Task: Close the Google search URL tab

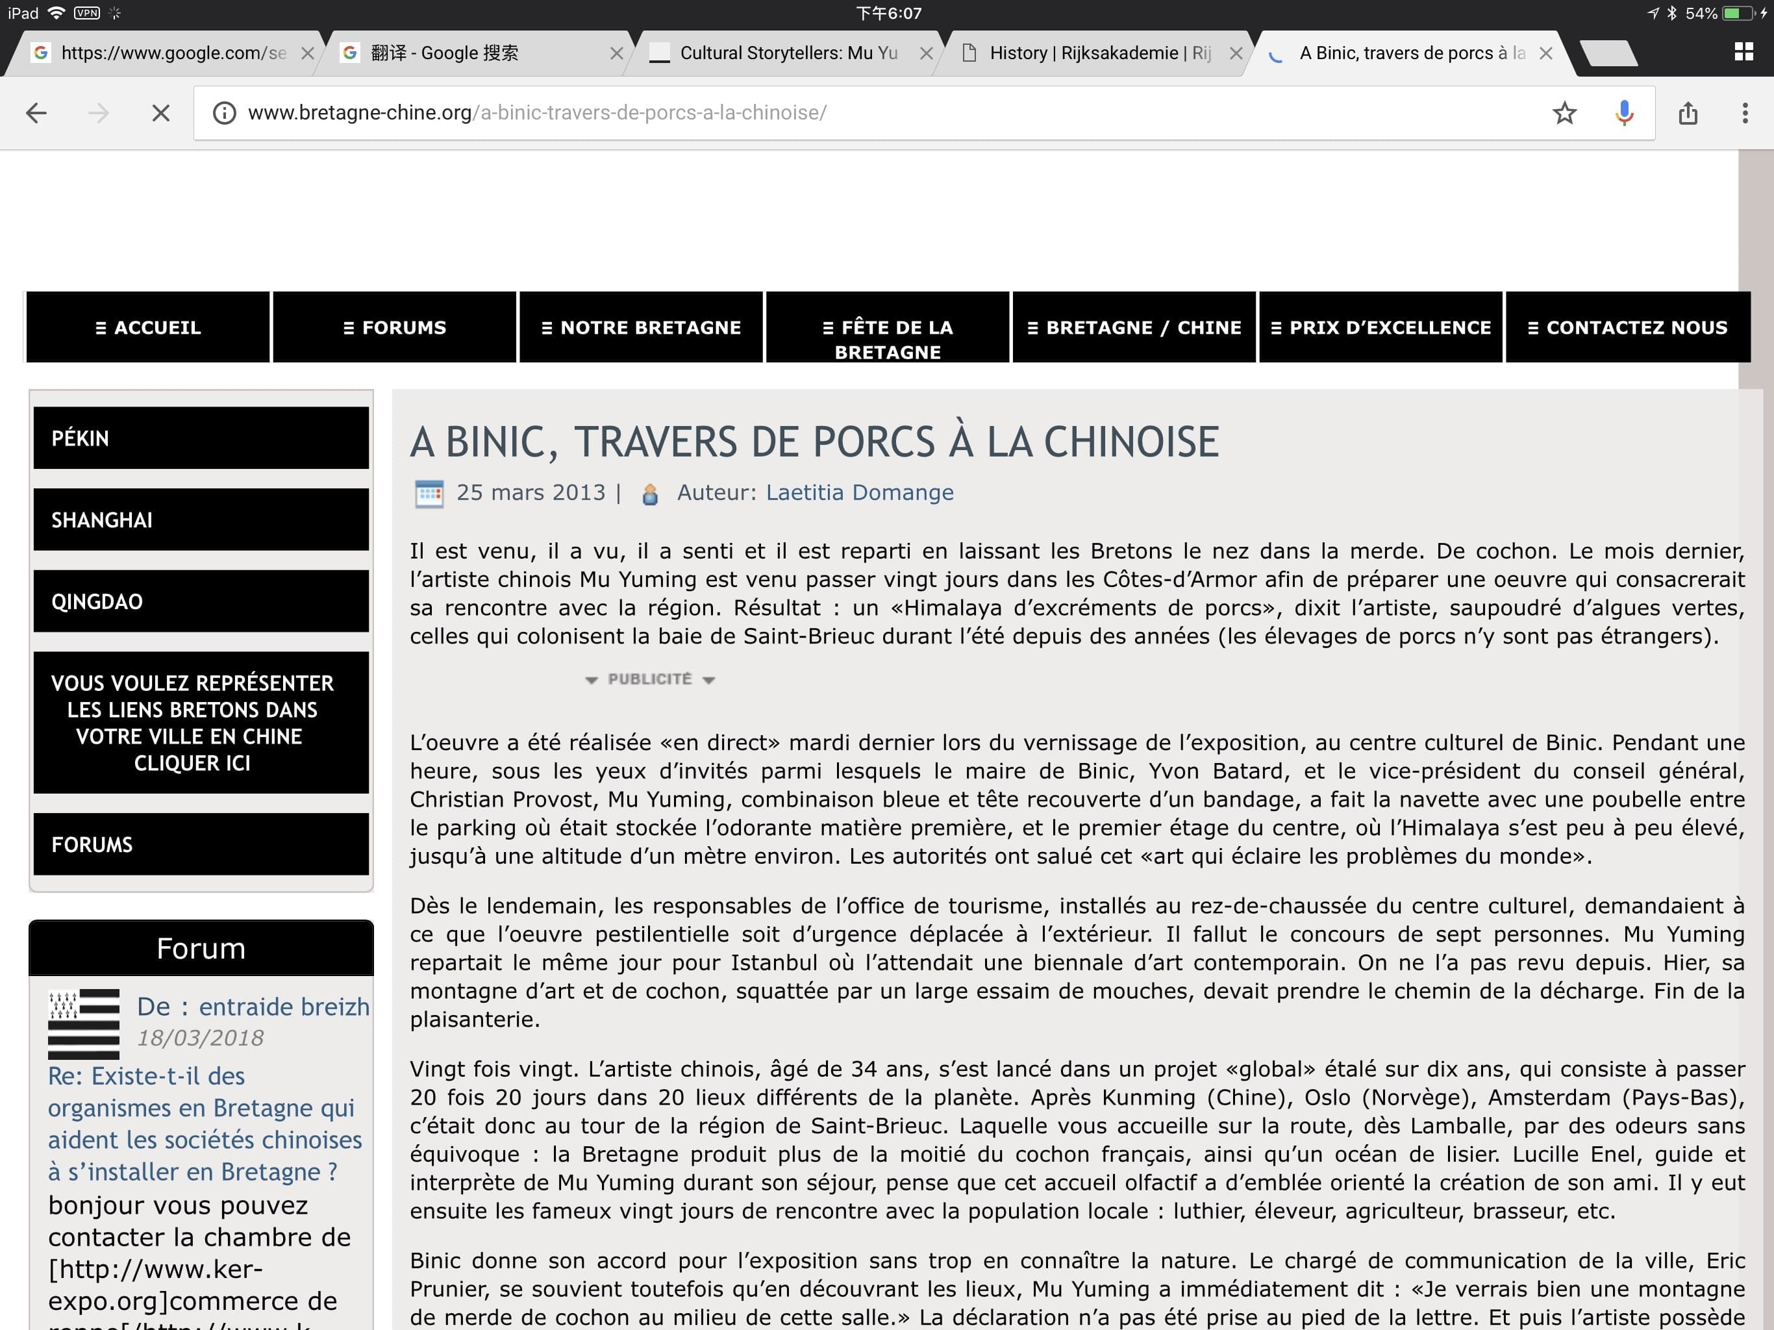Action: [307, 54]
